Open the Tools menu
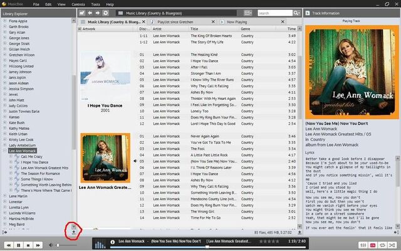The width and height of the screenshot is (401, 251). tap(95, 4)
